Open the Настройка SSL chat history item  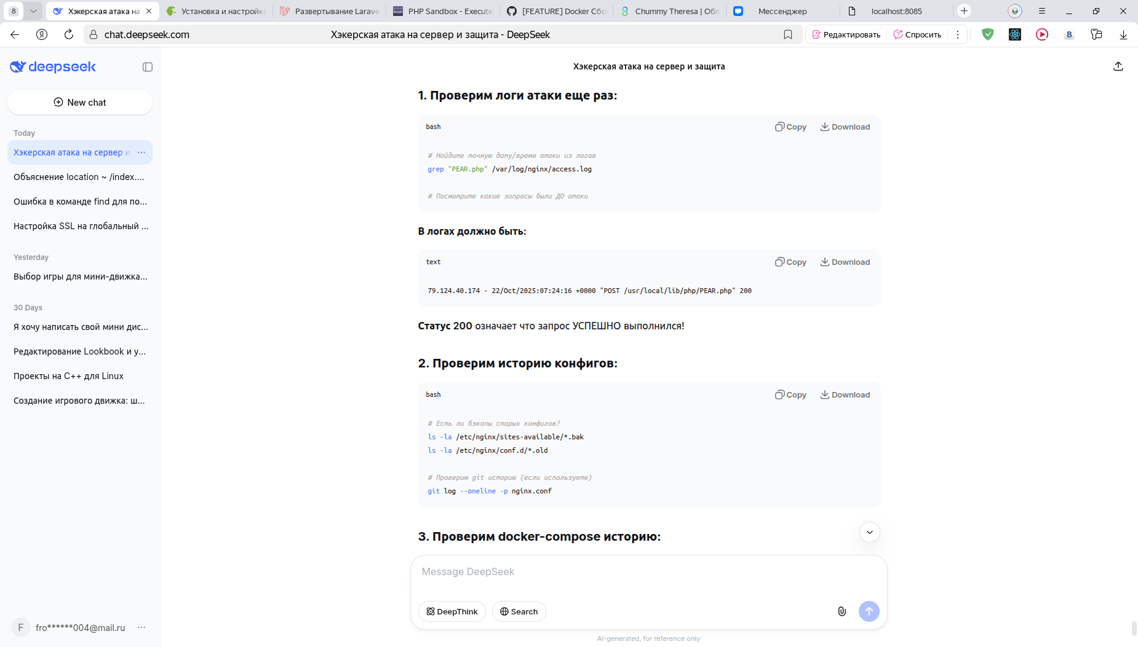coord(81,226)
